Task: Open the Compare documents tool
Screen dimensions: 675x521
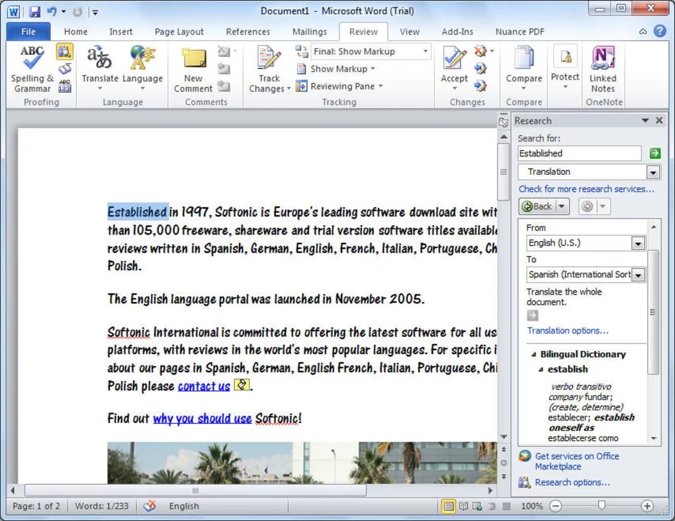Action: coord(524,68)
